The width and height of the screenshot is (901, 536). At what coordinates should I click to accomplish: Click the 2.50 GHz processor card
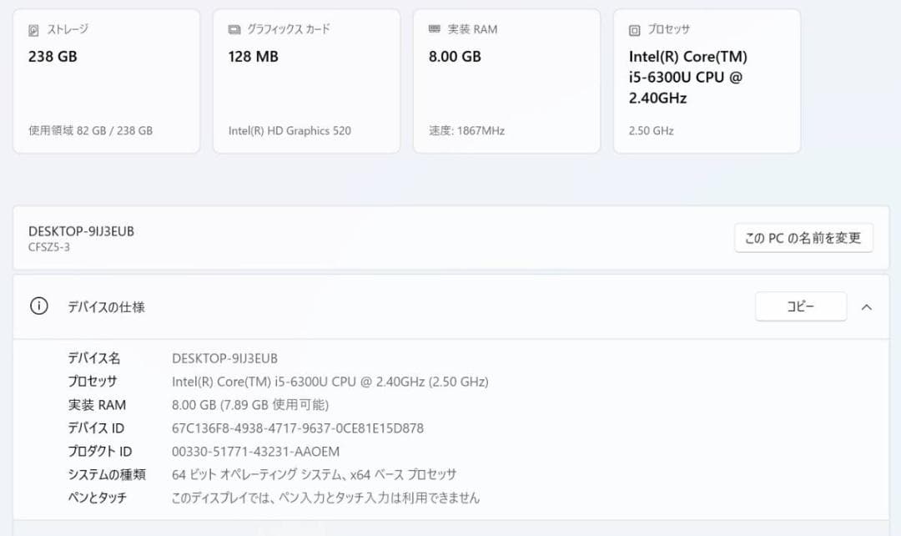(x=707, y=79)
